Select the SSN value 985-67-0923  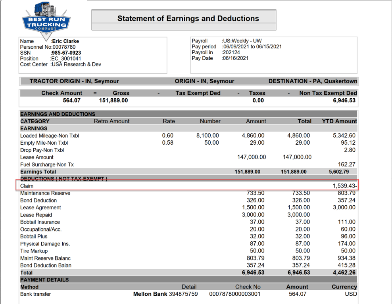point(66,53)
